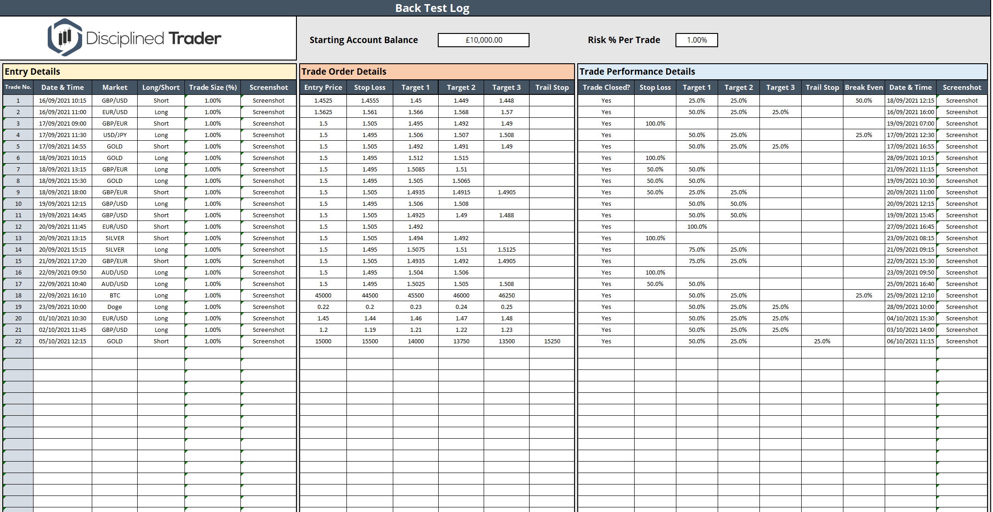Select the Starting Account Balance label
Image resolution: width=993 pixels, height=512 pixels.
363,40
